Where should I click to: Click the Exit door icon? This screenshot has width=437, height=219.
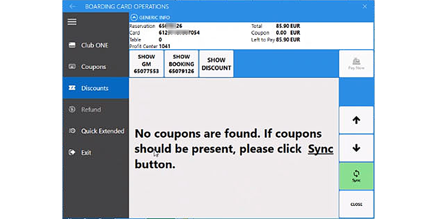(x=72, y=152)
